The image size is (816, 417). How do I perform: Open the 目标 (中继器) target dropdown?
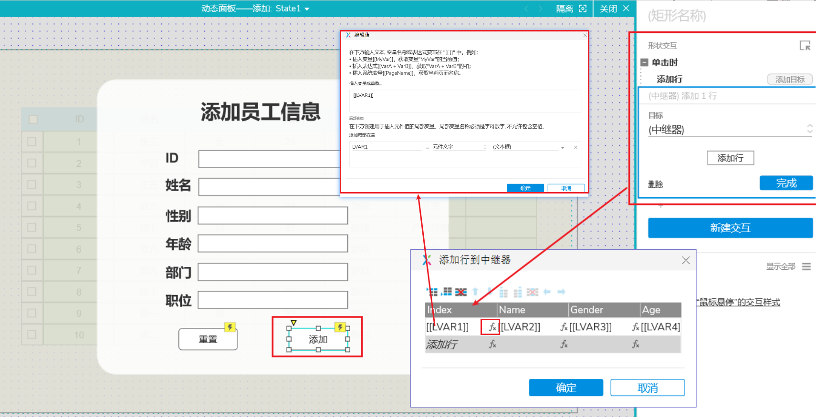coord(730,129)
